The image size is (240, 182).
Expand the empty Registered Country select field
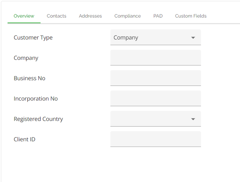[x=156, y=119]
